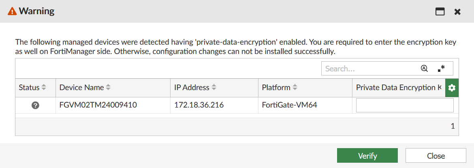Open column settings gear icon
This screenshot has width=474, height=168.
coord(452,88)
